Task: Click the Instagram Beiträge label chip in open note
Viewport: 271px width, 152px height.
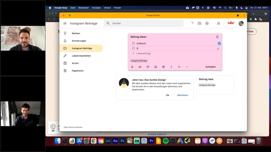Action: click(x=139, y=61)
